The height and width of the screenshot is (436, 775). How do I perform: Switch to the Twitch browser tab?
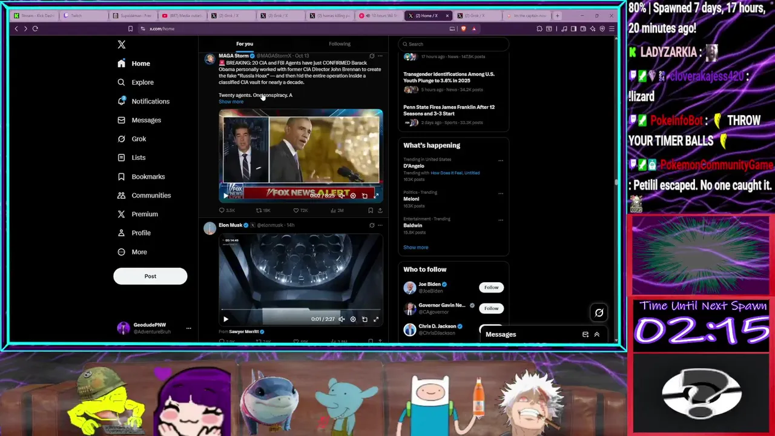pos(84,16)
